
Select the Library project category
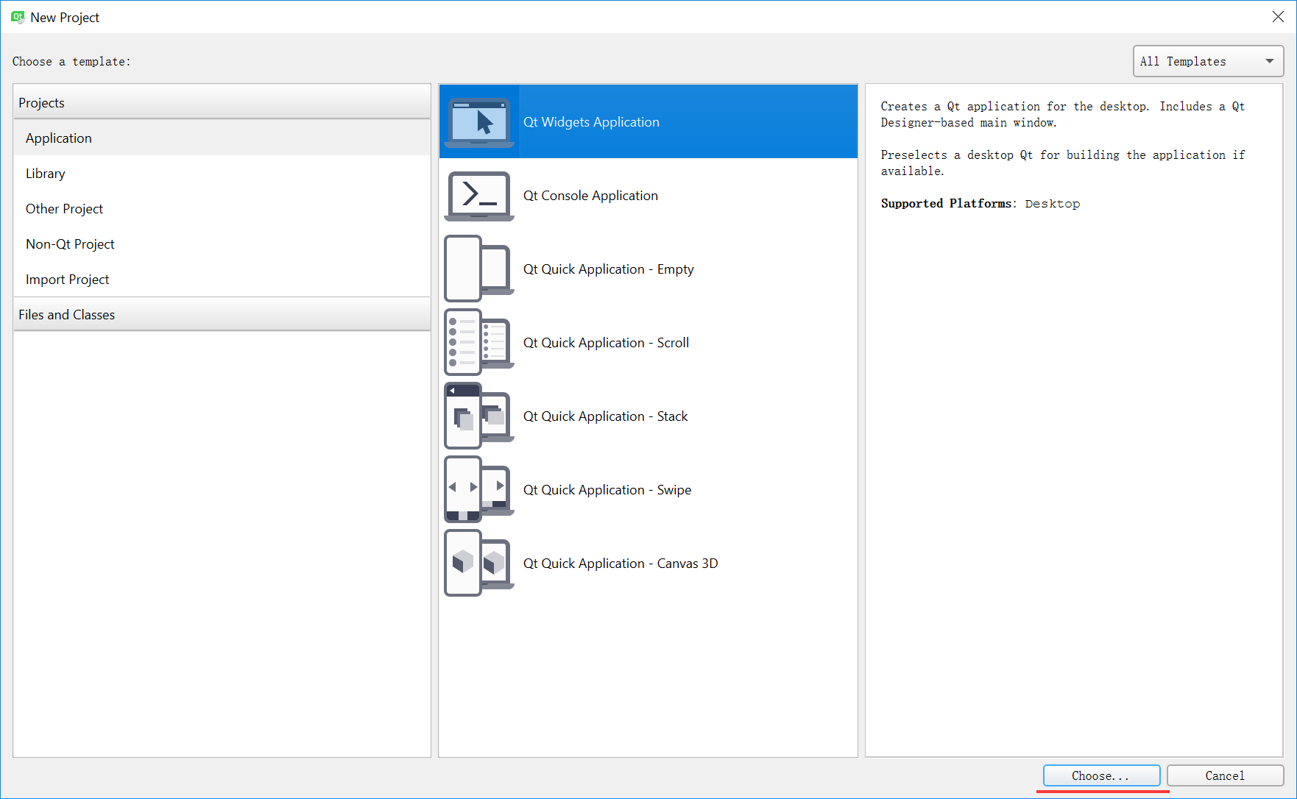[222, 174]
